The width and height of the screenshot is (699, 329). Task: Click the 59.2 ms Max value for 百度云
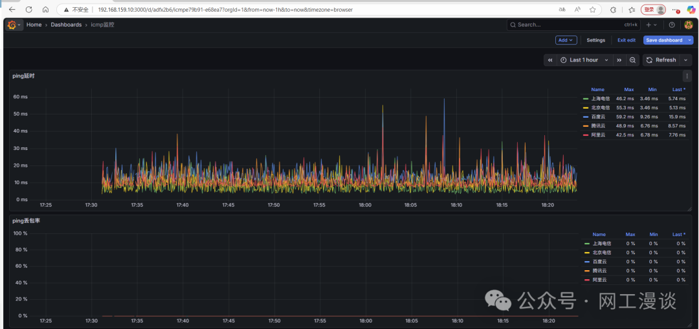[x=625, y=116]
